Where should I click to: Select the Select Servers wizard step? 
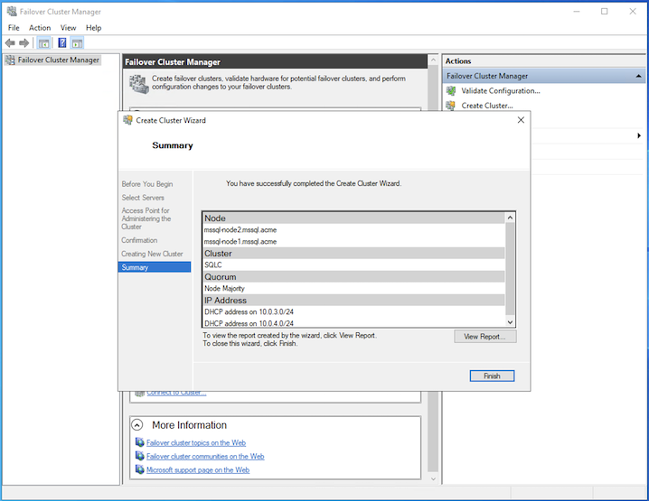(x=143, y=198)
